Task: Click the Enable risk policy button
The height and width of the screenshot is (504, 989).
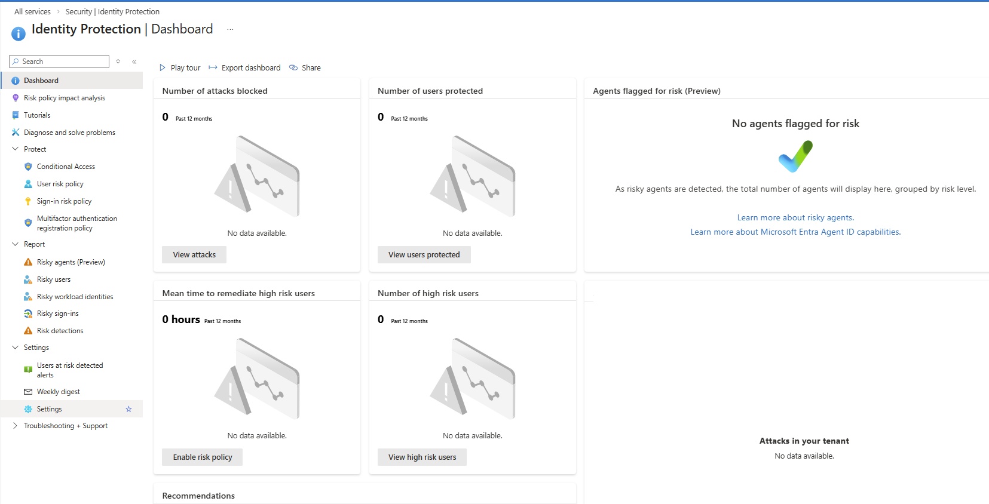Action: coord(202,457)
